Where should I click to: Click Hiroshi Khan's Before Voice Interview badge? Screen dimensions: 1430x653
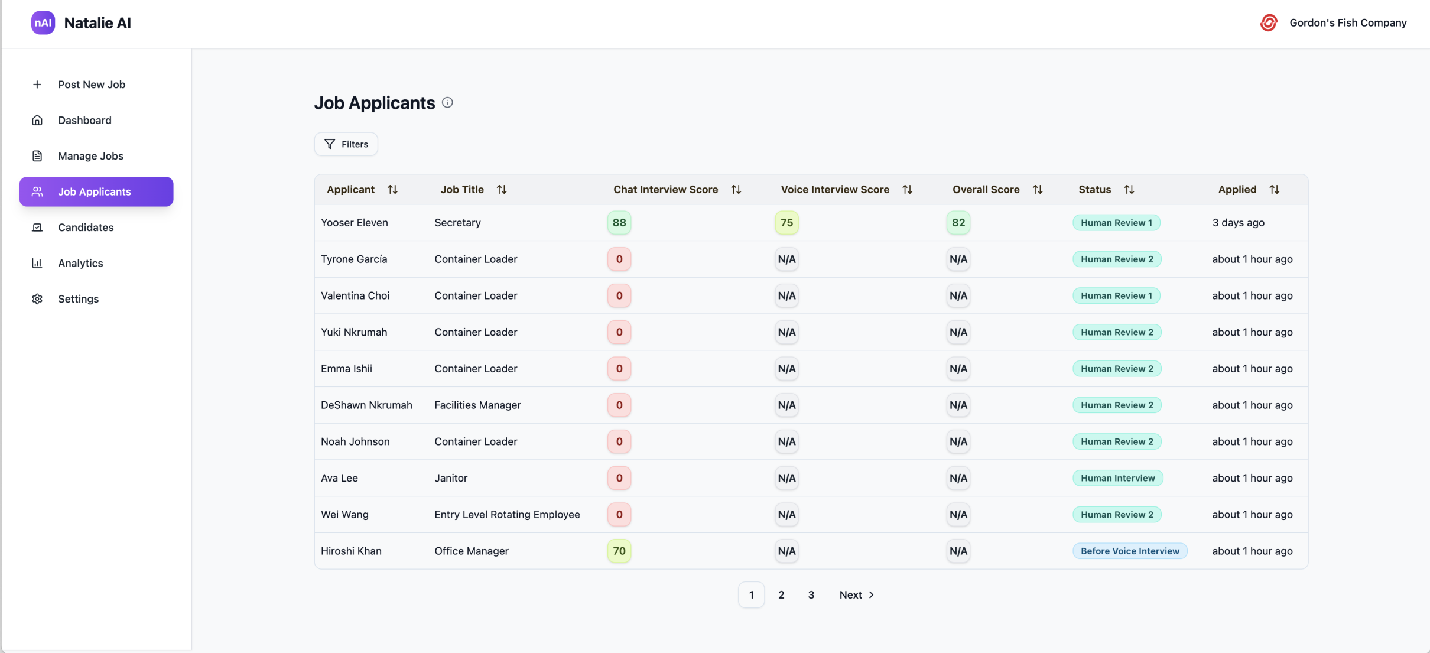click(1129, 551)
